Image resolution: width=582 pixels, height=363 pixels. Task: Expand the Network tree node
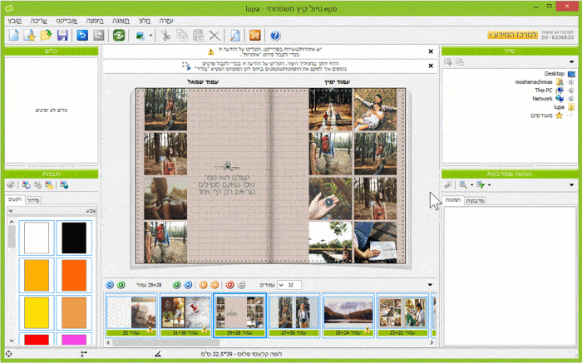pyautogui.click(x=570, y=98)
